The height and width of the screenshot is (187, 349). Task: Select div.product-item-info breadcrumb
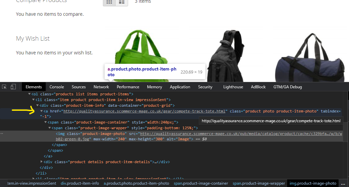coord(80,183)
